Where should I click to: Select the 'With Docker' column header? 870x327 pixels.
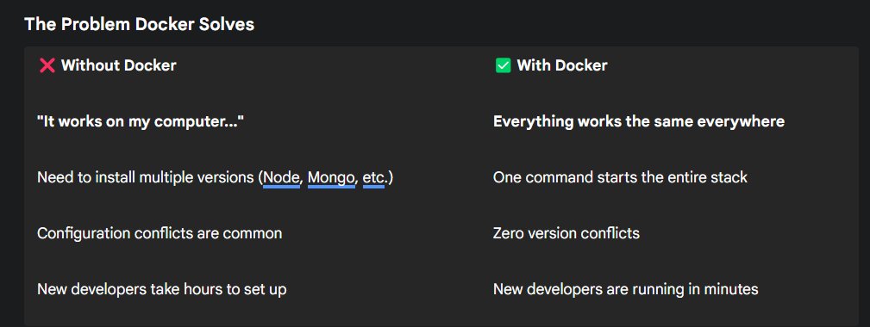point(562,65)
